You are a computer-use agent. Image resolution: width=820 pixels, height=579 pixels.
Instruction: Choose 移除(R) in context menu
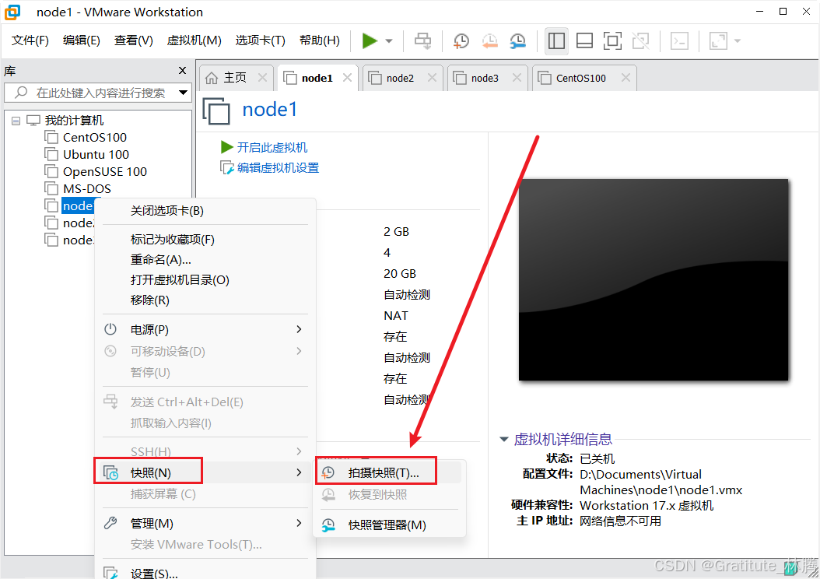[x=206, y=300]
